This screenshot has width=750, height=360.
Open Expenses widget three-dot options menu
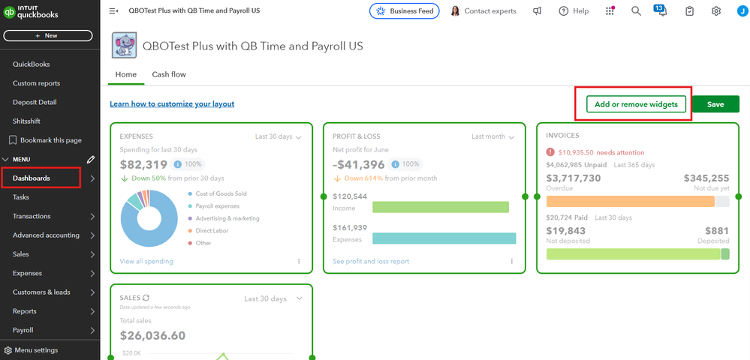pos(299,262)
